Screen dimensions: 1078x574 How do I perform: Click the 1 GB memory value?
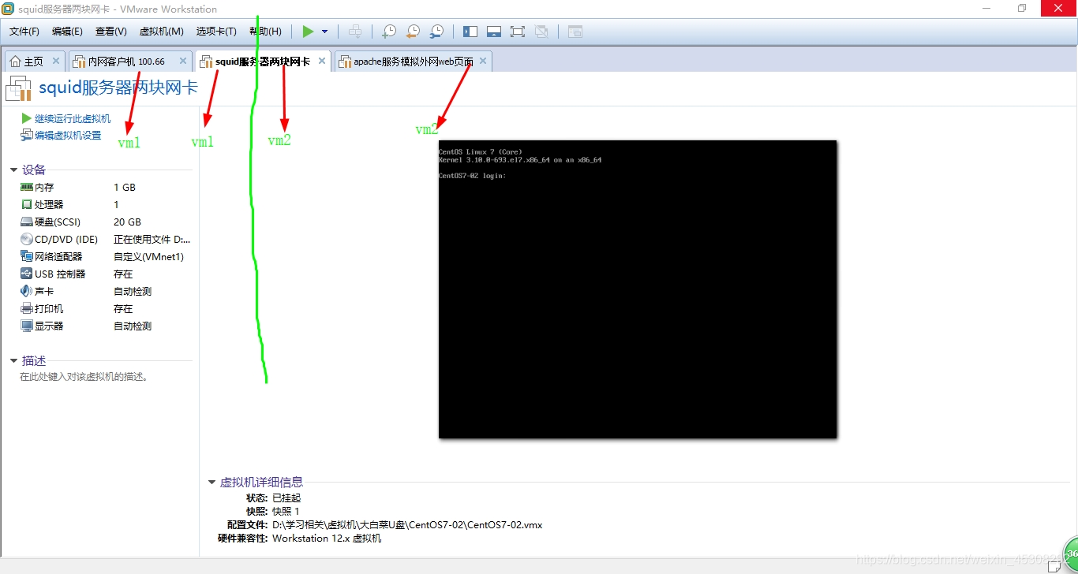pyautogui.click(x=125, y=188)
